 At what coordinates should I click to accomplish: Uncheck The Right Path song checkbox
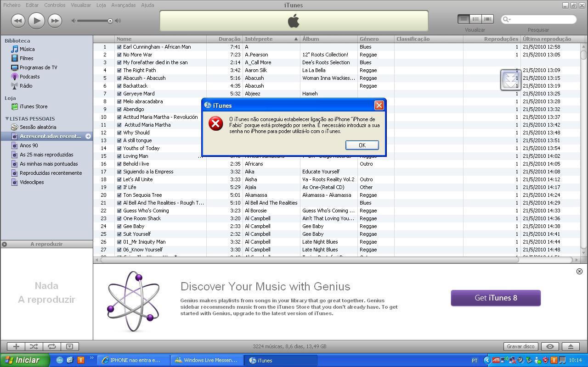click(119, 70)
